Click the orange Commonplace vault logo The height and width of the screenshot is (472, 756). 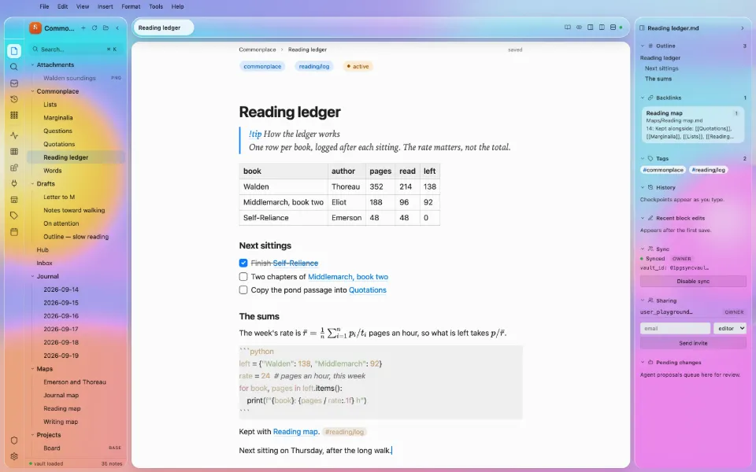click(35, 28)
